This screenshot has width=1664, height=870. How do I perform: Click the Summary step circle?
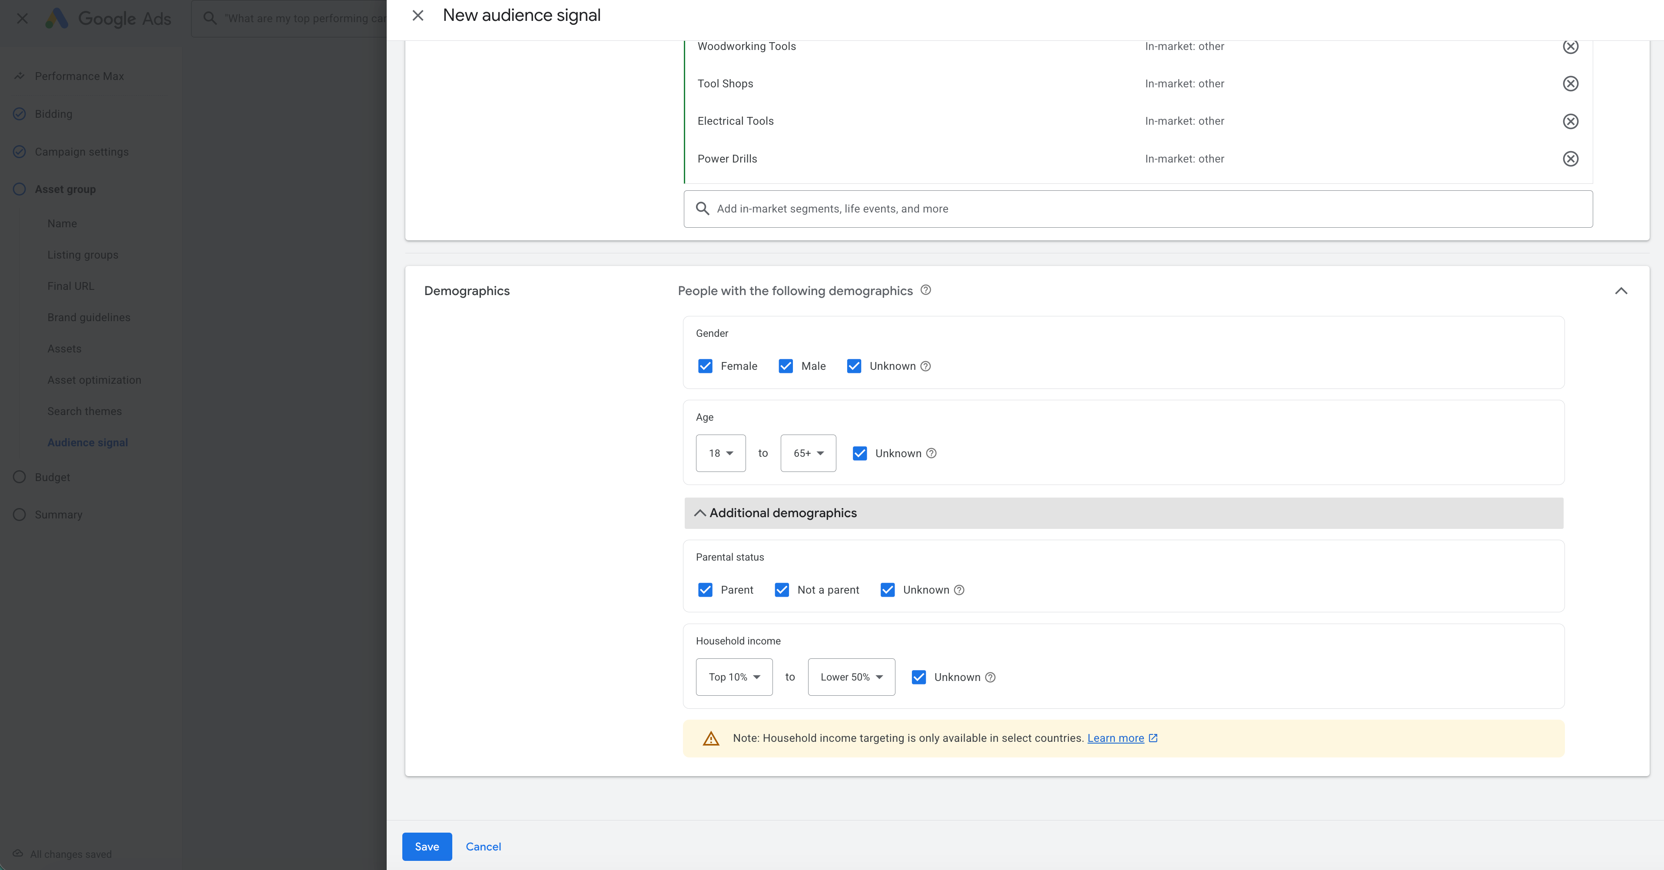pyautogui.click(x=20, y=515)
